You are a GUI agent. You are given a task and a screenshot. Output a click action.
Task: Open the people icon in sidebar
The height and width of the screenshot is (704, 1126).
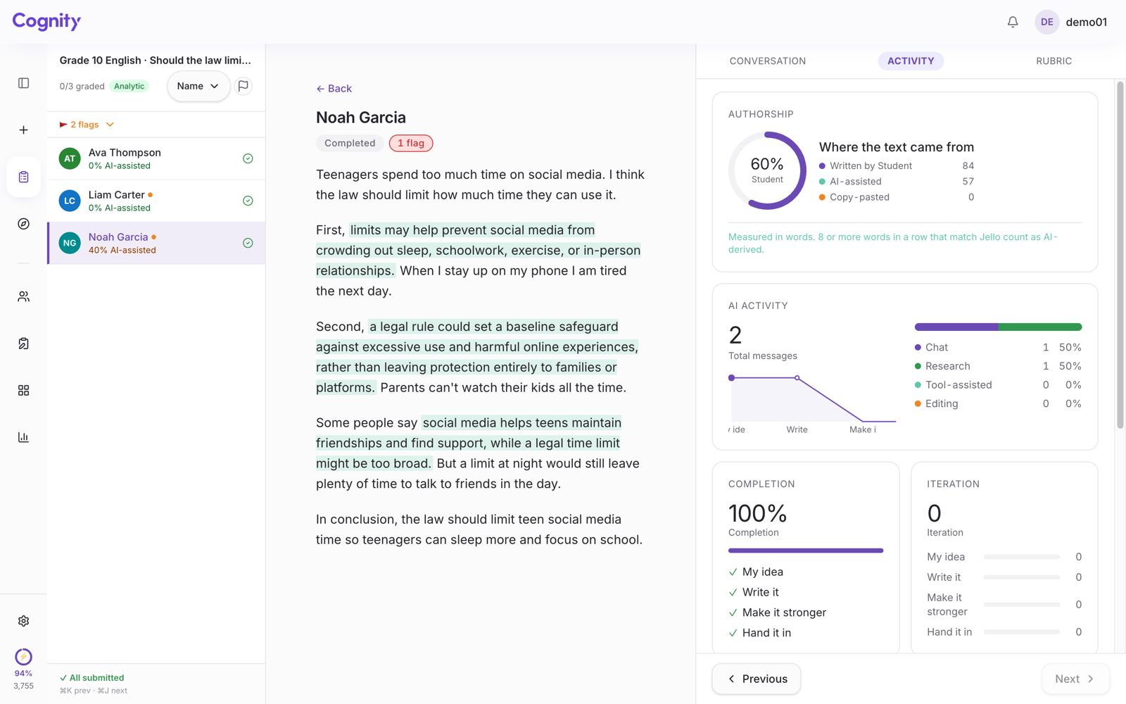click(x=23, y=296)
